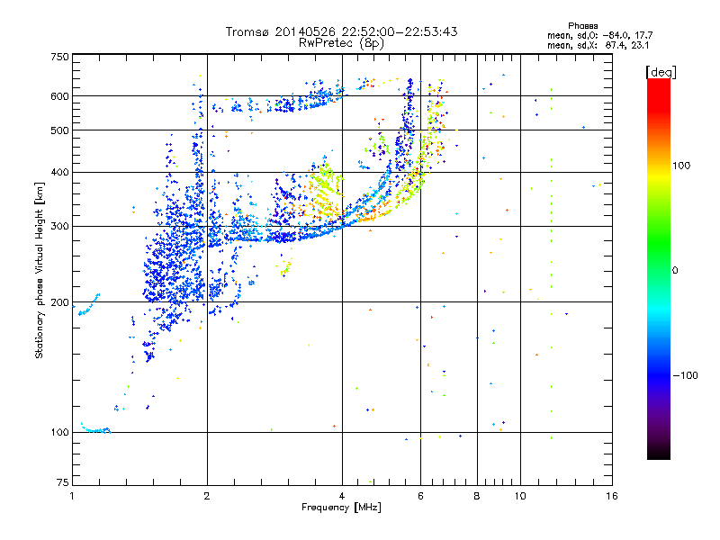The height and width of the screenshot is (540, 720).
Task: Click the x-axis '16' tick label
Action: click(x=612, y=496)
